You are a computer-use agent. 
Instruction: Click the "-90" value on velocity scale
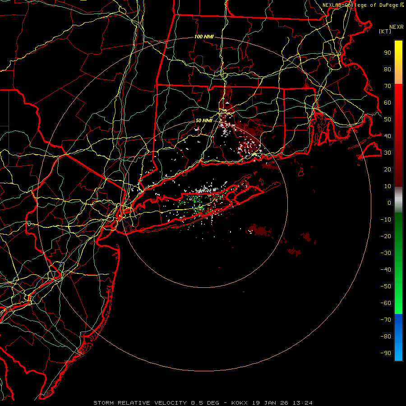[386, 353]
